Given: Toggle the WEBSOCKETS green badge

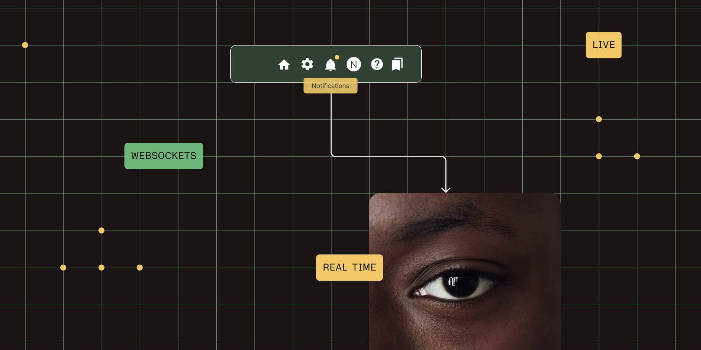Looking at the screenshot, I should pos(164,156).
